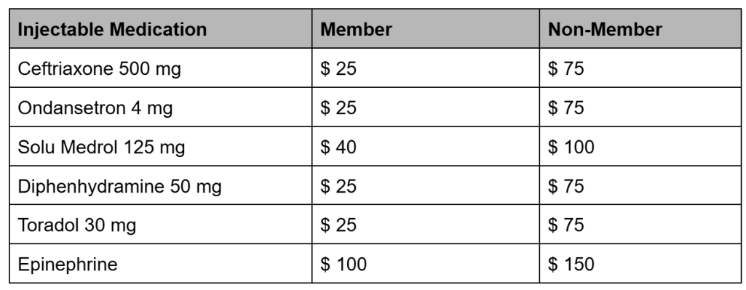
Task: Click Epinephrine non-member price $ 150
Action: tap(640, 264)
